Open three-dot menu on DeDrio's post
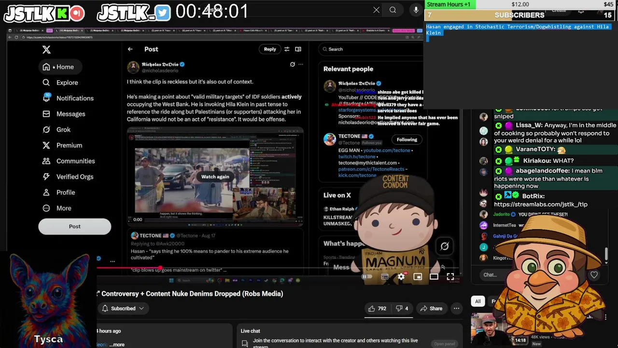Image resolution: width=618 pixels, height=348 pixels. [x=301, y=64]
